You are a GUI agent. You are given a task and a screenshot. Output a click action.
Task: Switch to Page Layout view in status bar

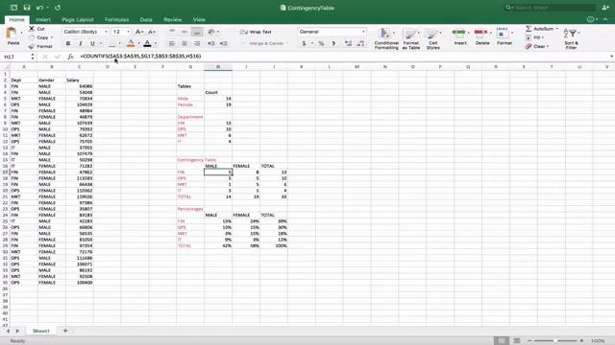pyautogui.click(x=517, y=341)
